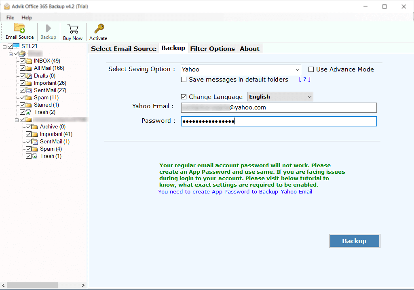Check Save messages in default folders
The height and width of the screenshot is (290, 414).
pos(184,80)
